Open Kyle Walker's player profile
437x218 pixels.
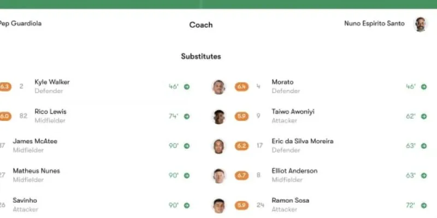point(52,82)
